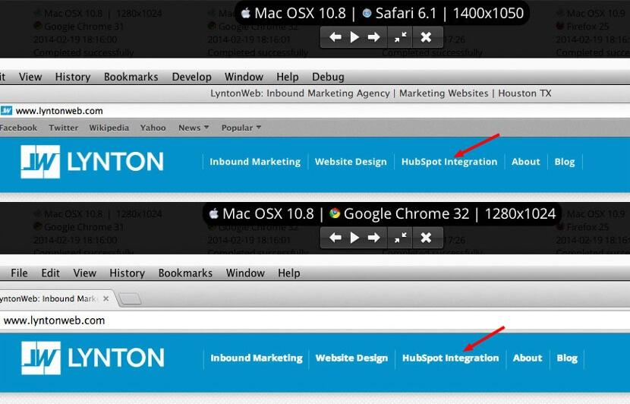
Task: Click collapse arrows icon under Safari 6.1 title
Action: (x=400, y=37)
